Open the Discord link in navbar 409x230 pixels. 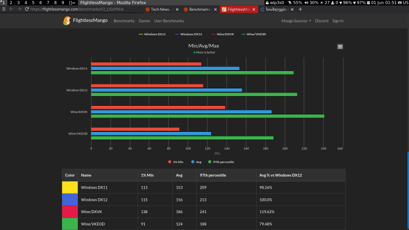[322, 21]
